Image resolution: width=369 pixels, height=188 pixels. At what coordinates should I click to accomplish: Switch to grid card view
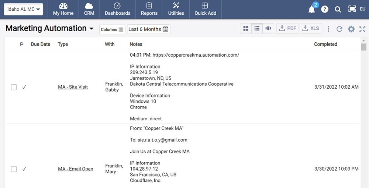tap(246, 28)
